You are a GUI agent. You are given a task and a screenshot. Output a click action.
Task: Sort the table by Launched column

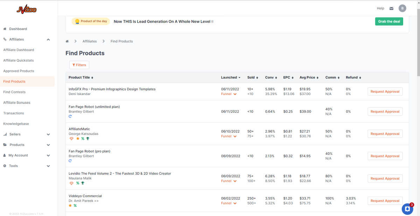[231, 78]
